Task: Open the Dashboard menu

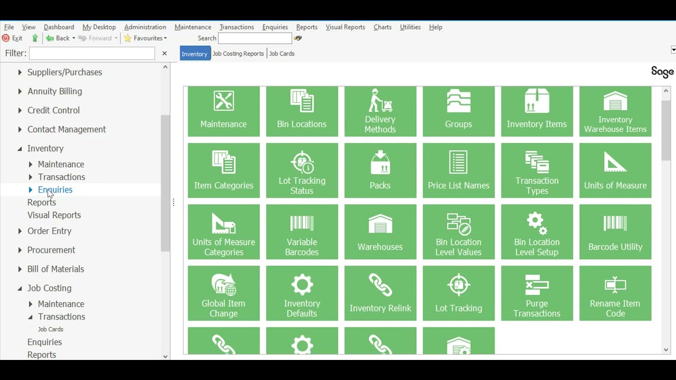Action: 59,27
